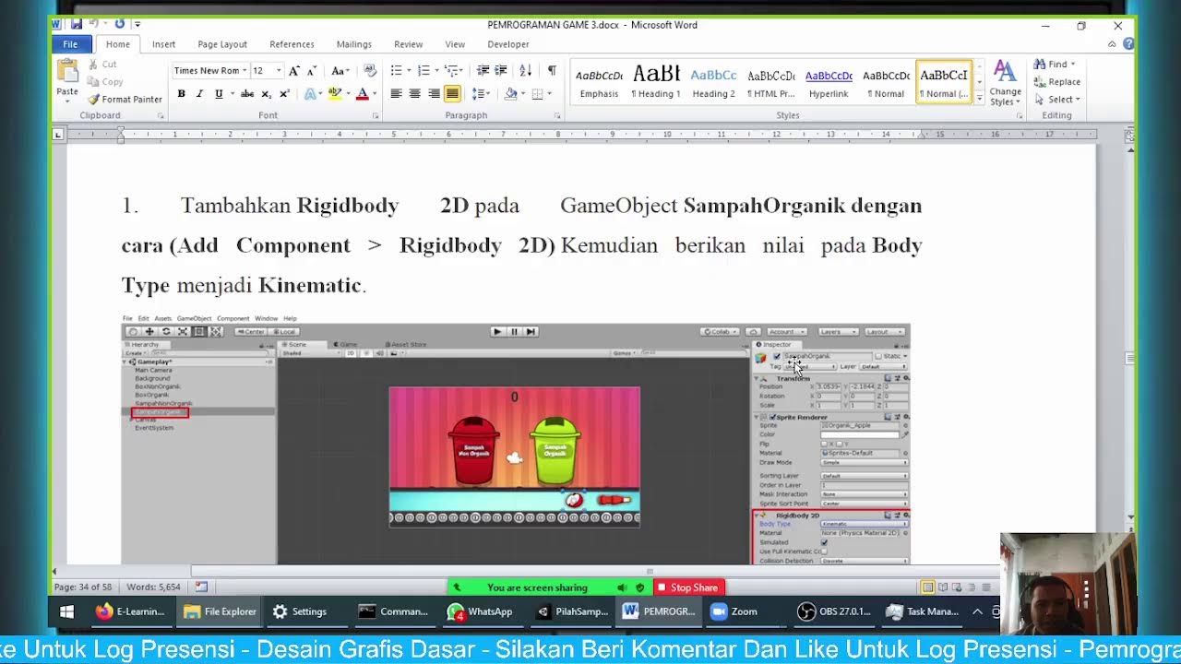Open the Zoom taskbar button
The height and width of the screenshot is (664, 1181).
pyautogui.click(x=734, y=611)
